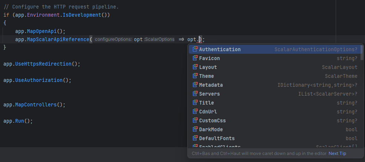The width and height of the screenshot is (365, 162).
Task: Click the app.Run() statement
Action: pos(18,121)
